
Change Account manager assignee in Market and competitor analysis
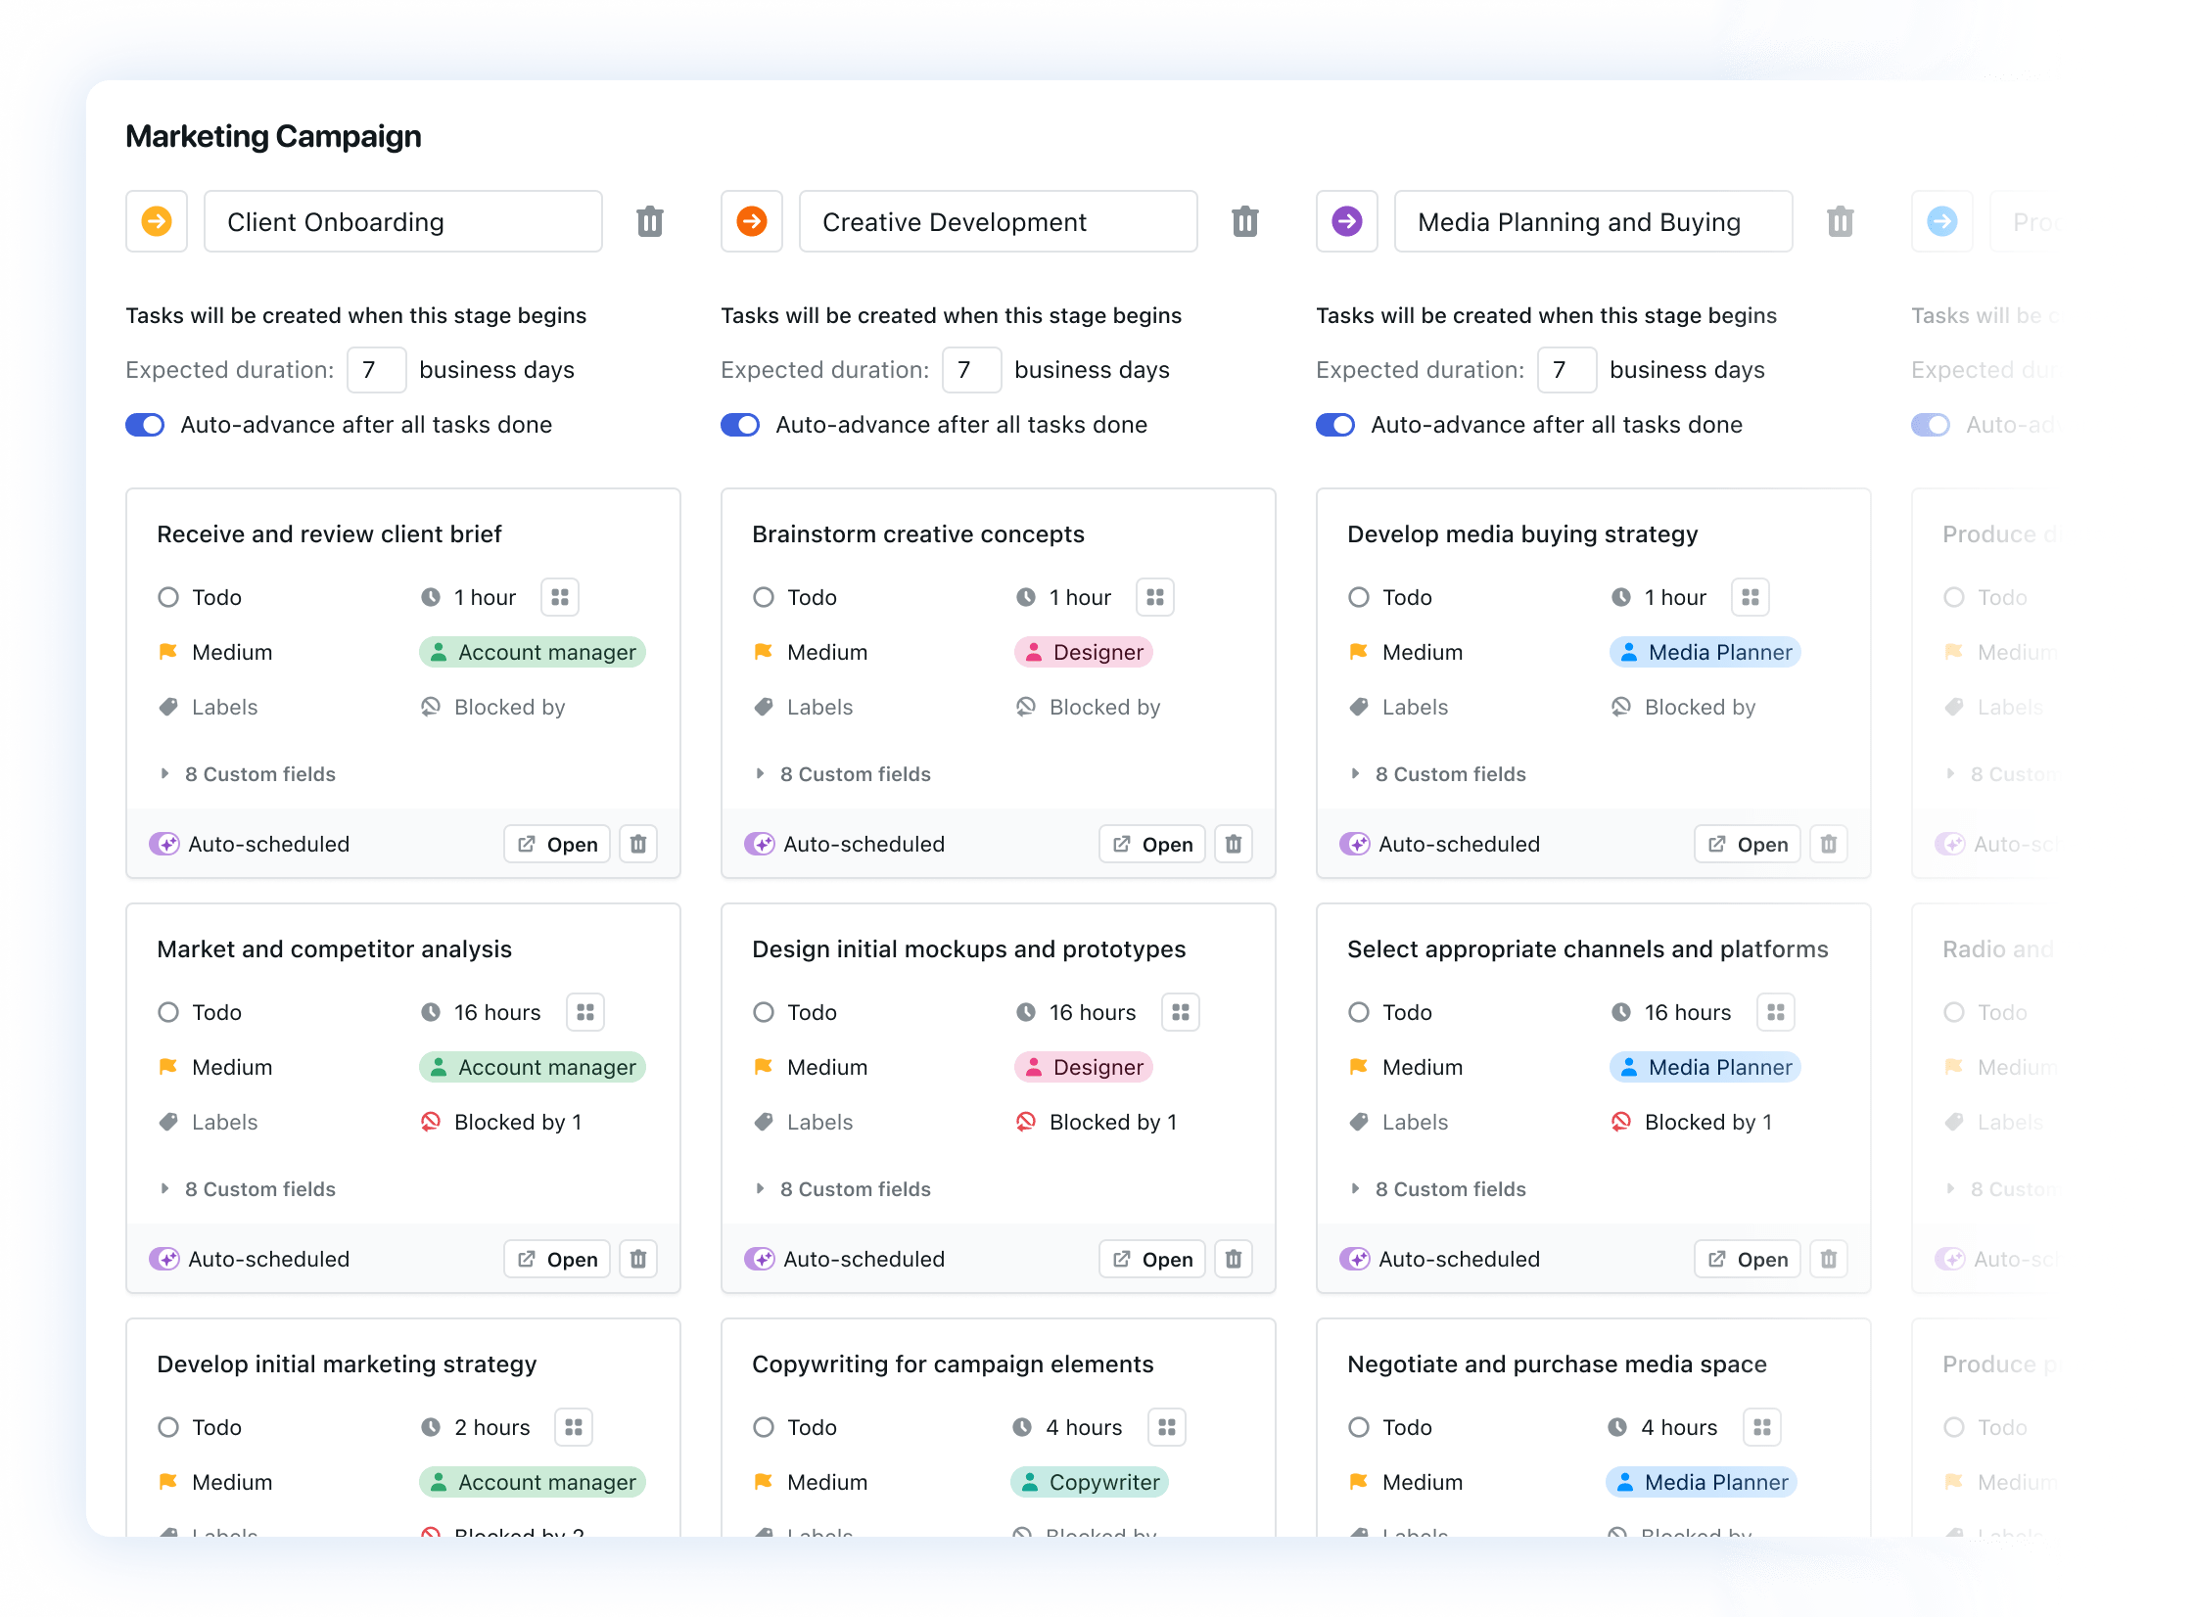point(533,1067)
